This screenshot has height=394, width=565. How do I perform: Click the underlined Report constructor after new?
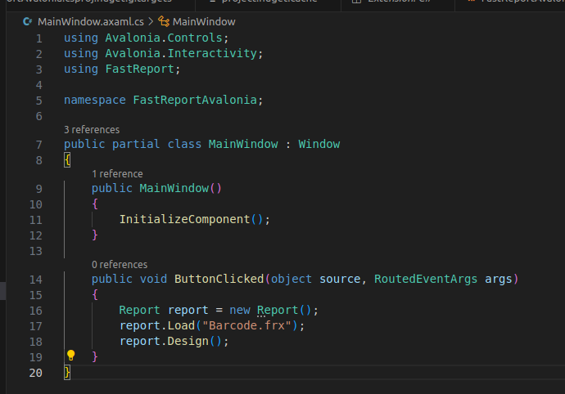click(x=277, y=311)
